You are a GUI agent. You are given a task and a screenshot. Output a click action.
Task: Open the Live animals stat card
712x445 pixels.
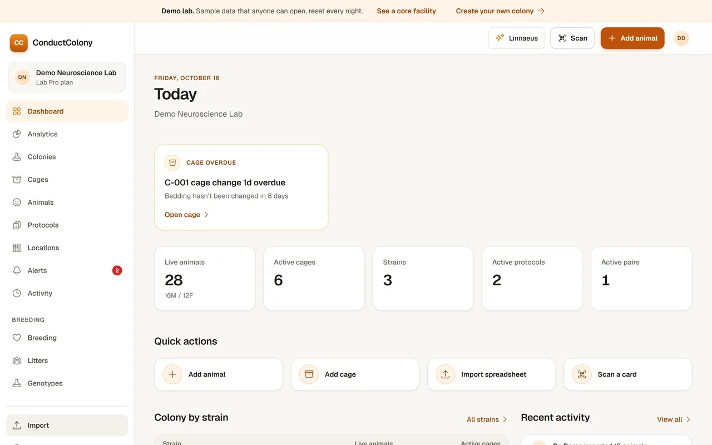[x=205, y=279]
